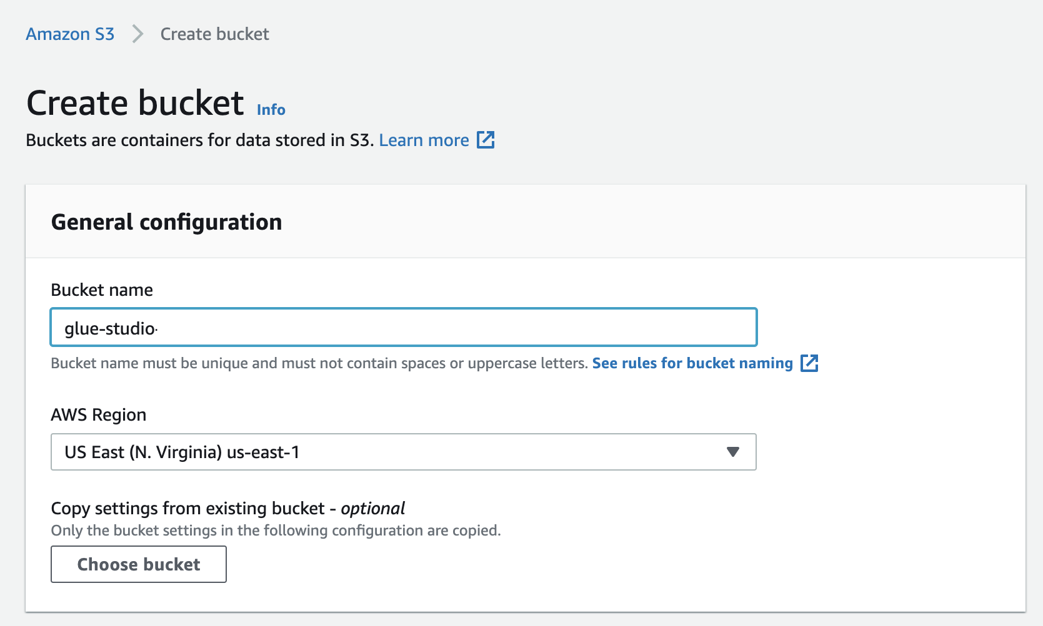Open the Amazon S3 breadcrumb link
Viewport: 1043px width, 626px height.
click(x=70, y=34)
